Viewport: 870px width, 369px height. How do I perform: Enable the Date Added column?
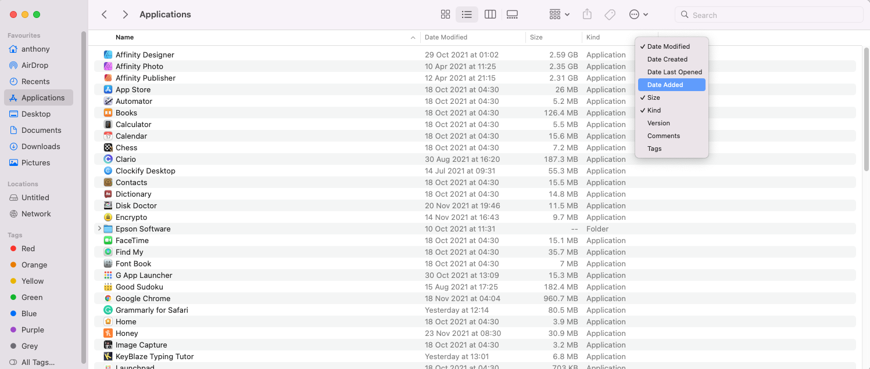672,85
